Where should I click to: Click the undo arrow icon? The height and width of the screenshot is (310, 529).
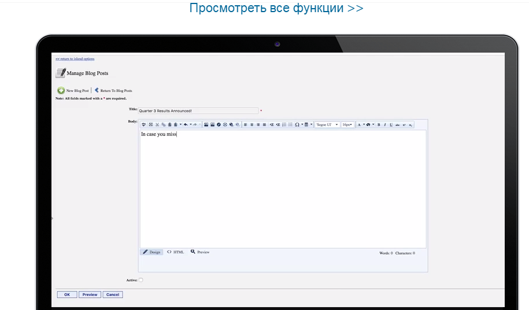(x=186, y=125)
